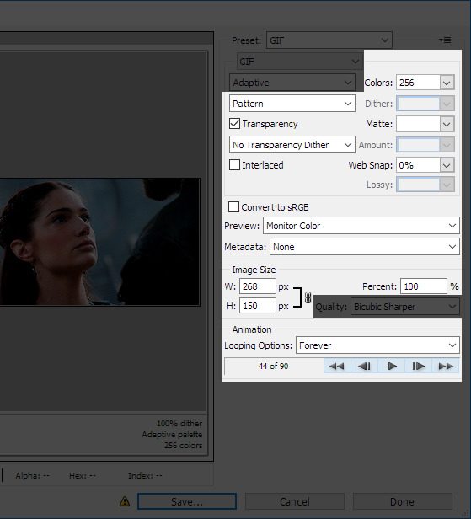Click the yellow warning triangle icon
Viewport: 471px width, 519px height.
click(125, 501)
